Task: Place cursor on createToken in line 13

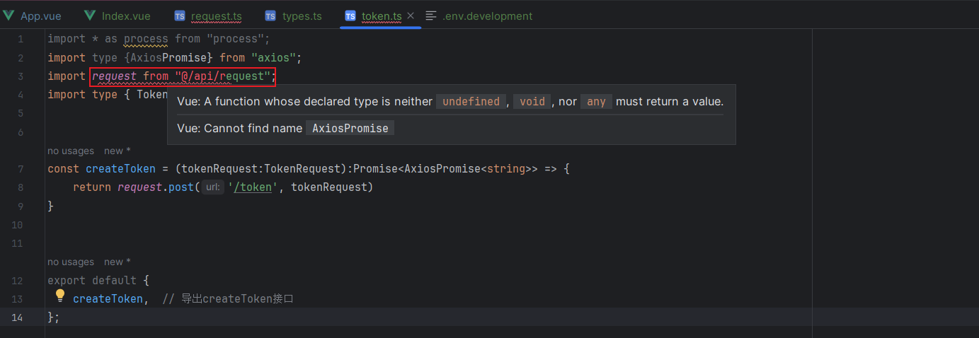Action: click(108, 299)
